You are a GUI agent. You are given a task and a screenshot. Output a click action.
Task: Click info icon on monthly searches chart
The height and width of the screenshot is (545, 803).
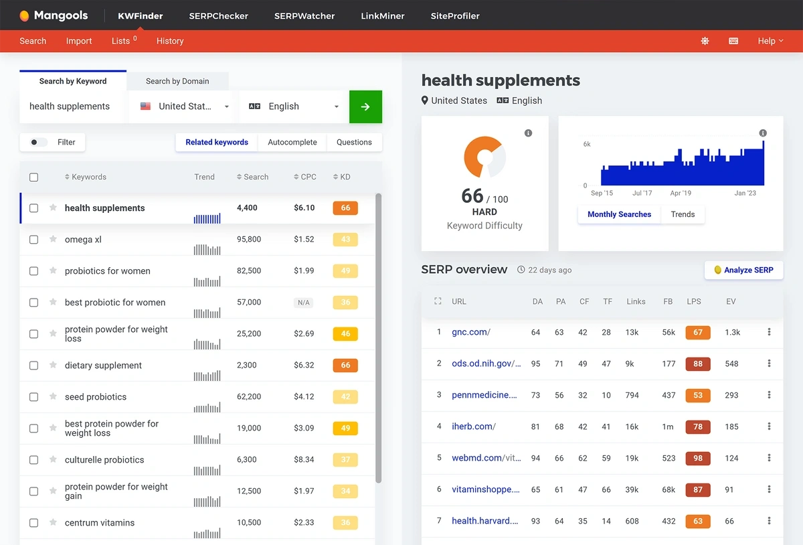click(763, 133)
